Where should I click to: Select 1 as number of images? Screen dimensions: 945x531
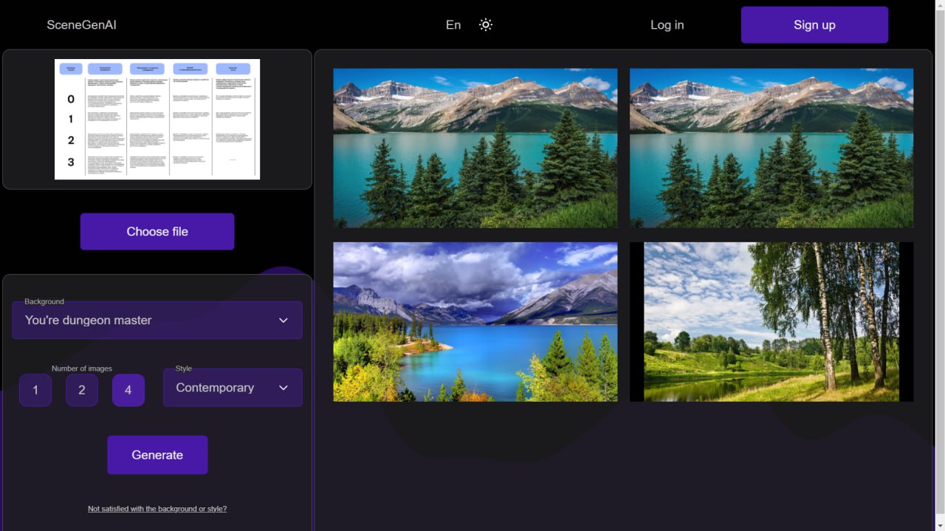pos(35,390)
